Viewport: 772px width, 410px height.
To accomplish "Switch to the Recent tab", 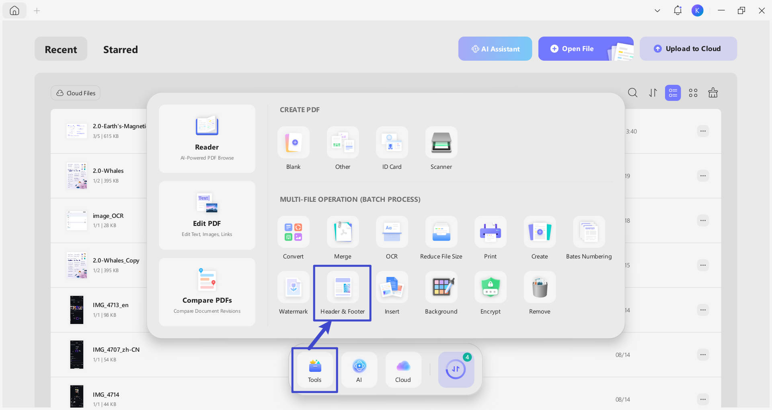I will click(61, 49).
